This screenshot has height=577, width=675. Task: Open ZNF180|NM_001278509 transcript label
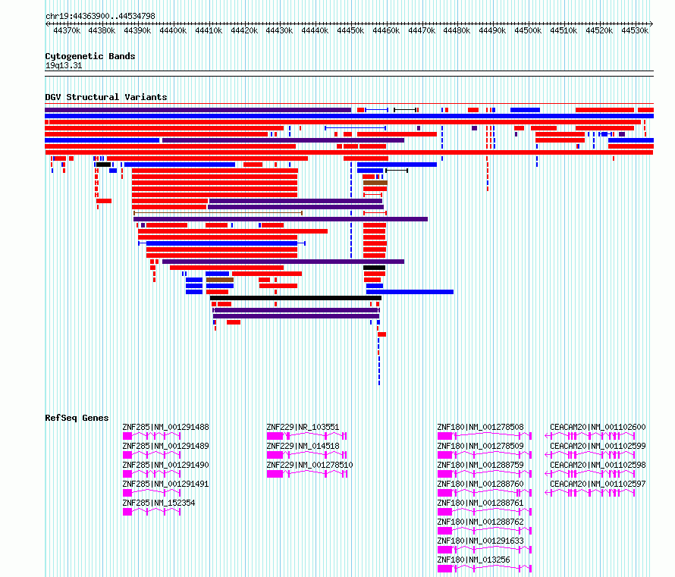coord(480,446)
